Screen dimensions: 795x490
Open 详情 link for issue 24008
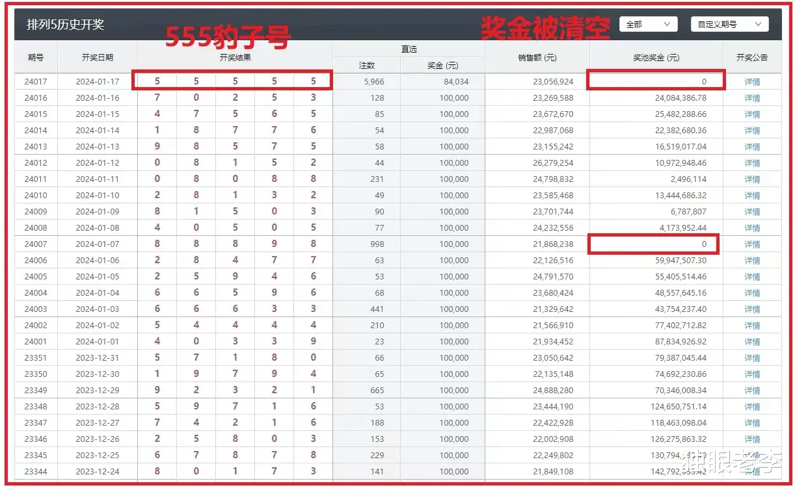(752, 228)
